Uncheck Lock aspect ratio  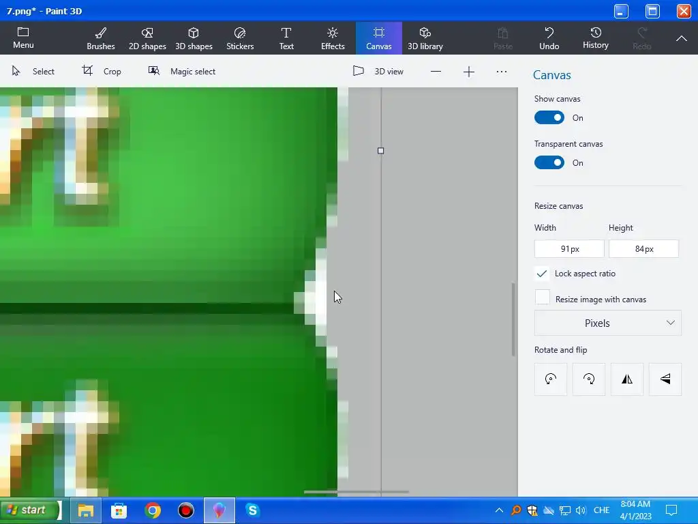coord(542,274)
